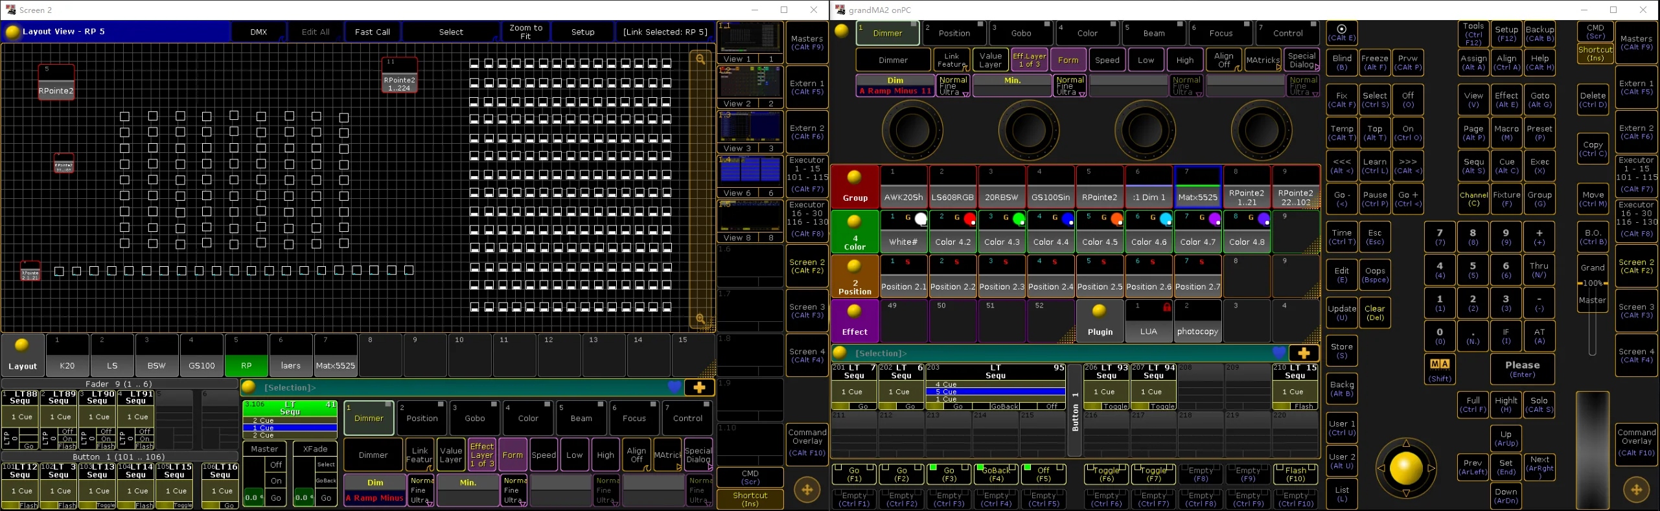Click the purple Effect pool button
Image resolution: width=1660 pixels, height=511 pixels.
point(855,321)
